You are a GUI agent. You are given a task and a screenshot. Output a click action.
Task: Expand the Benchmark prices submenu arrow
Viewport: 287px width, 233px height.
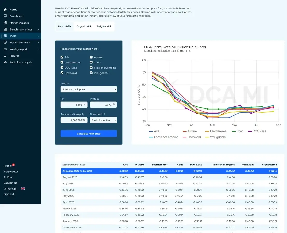(38, 30)
